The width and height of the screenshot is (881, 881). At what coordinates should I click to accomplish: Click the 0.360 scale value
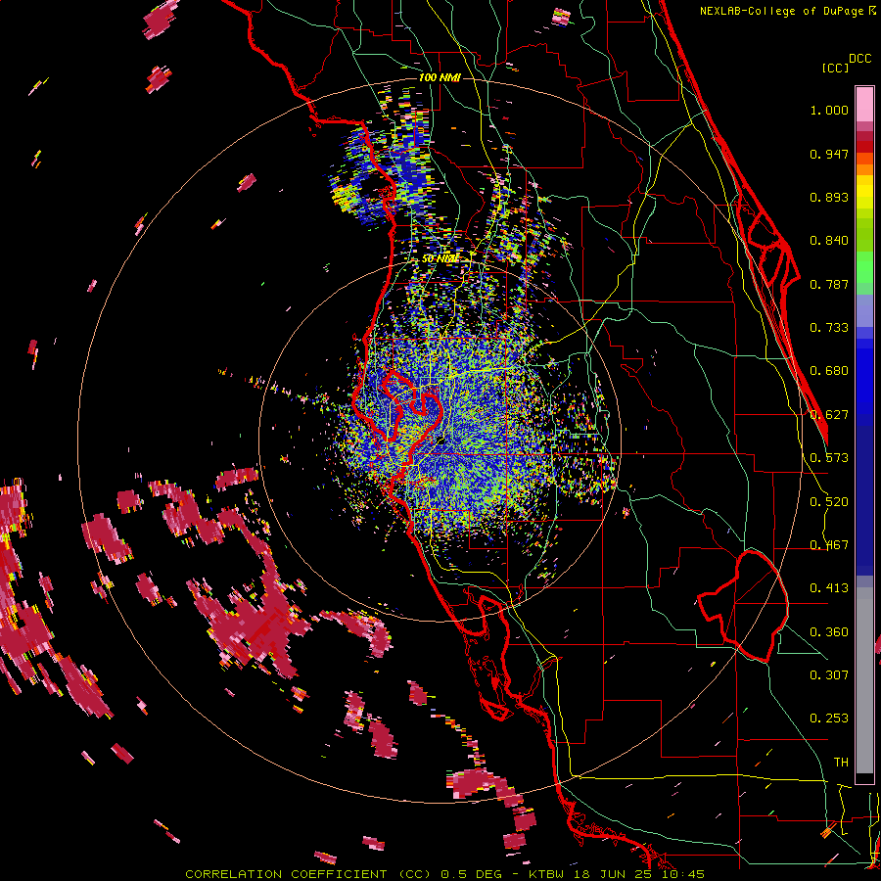click(x=829, y=632)
